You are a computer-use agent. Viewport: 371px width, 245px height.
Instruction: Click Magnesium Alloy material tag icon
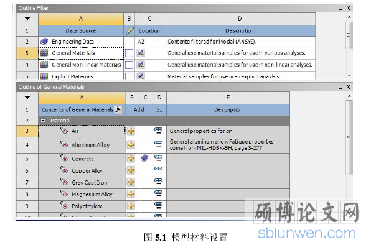coord(64,194)
